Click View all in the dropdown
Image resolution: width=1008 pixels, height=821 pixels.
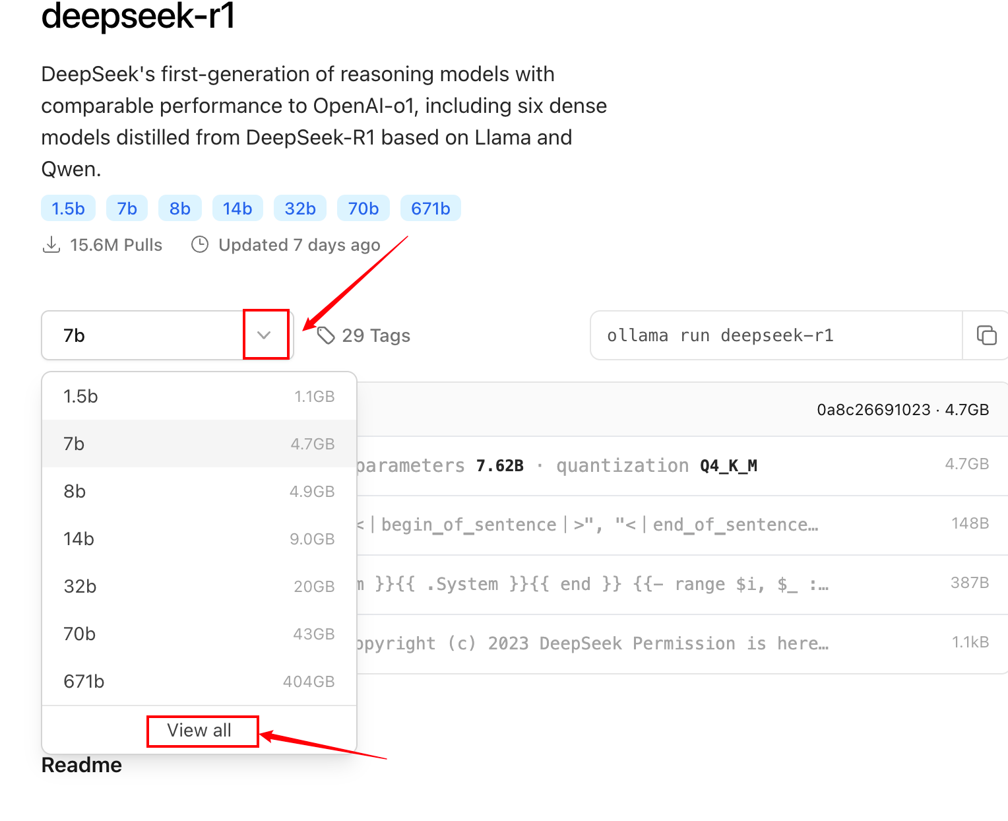pos(199,731)
